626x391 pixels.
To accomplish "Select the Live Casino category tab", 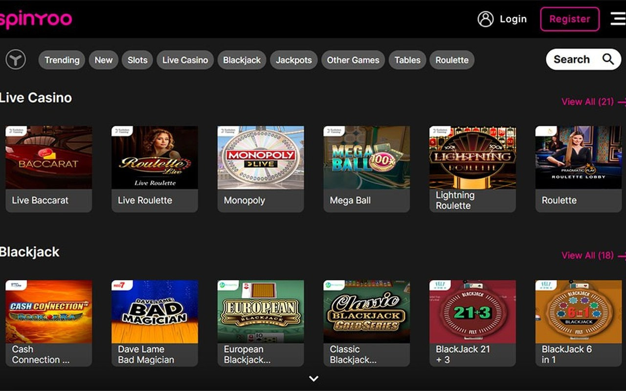I will pos(185,60).
